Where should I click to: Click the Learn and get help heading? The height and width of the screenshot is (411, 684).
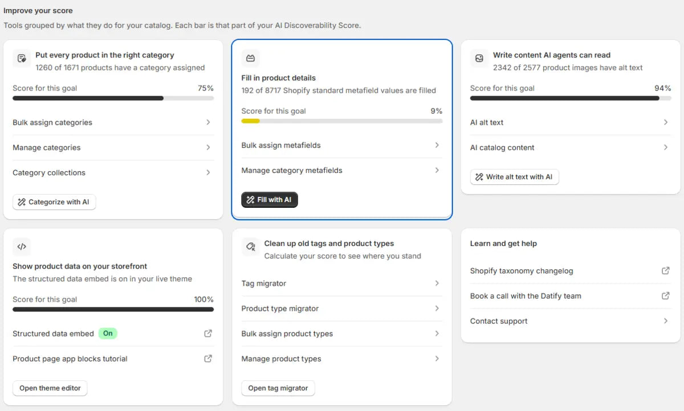coord(503,244)
